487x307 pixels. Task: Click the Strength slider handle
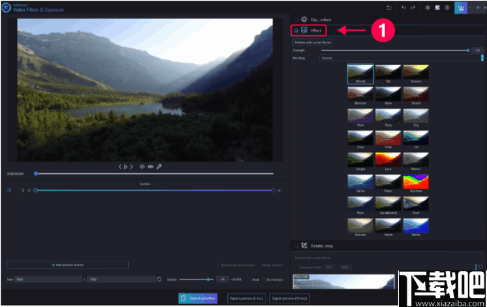click(468, 50)
